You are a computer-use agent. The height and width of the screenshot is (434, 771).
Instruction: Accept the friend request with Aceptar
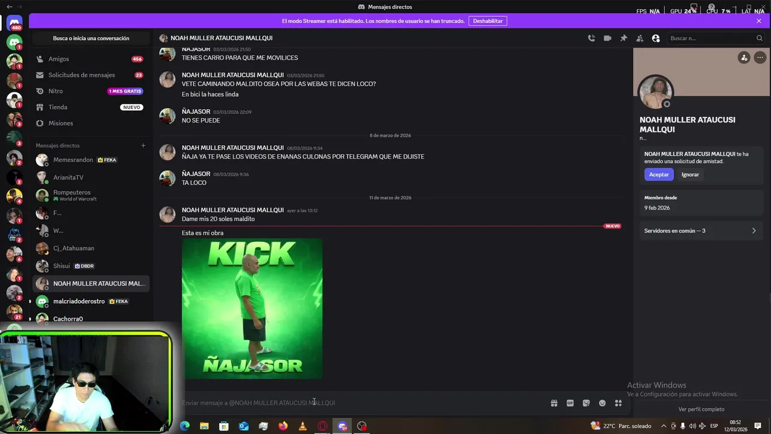click(658, 175)
